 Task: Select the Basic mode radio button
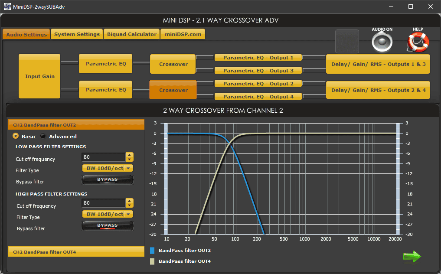16,136
